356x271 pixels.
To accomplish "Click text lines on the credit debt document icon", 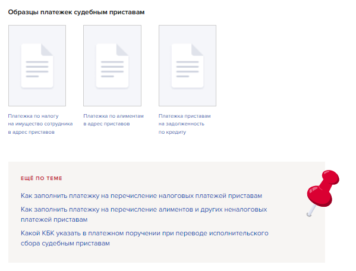I will (187, 69).
